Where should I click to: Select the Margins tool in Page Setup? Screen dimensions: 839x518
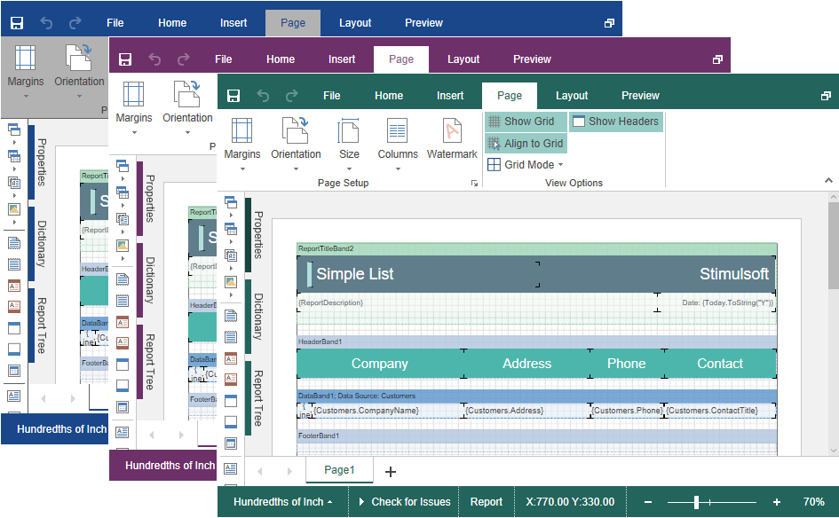(x=241, y=131)
